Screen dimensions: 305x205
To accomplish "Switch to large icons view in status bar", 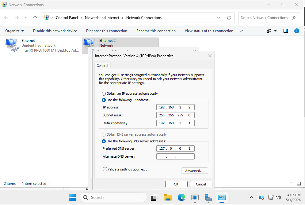I will (x=299, y=184).
